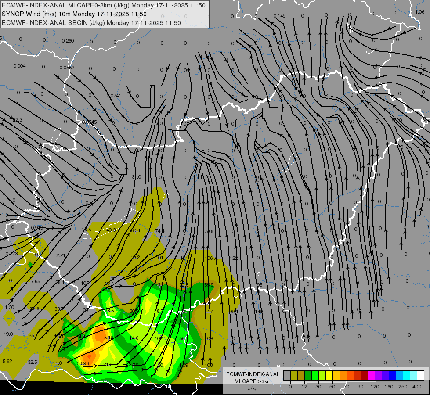Click the map value 1.30
430x395 pixels.
tap(10, 307)
